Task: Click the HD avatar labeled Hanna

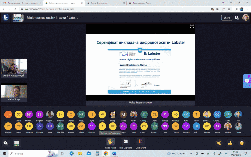Action: point(71,126)
